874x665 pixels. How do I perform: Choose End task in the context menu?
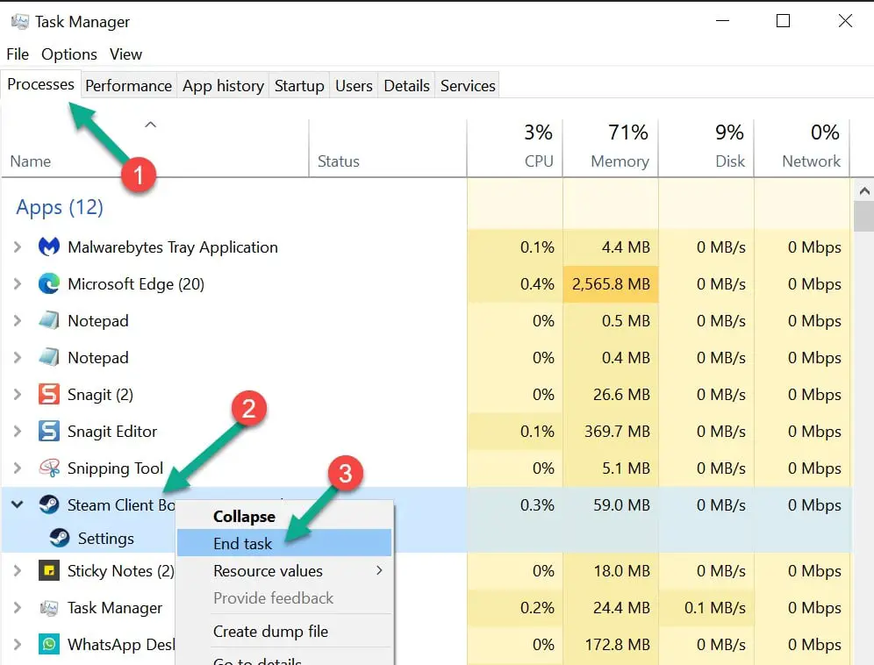(x=284, y=543)
